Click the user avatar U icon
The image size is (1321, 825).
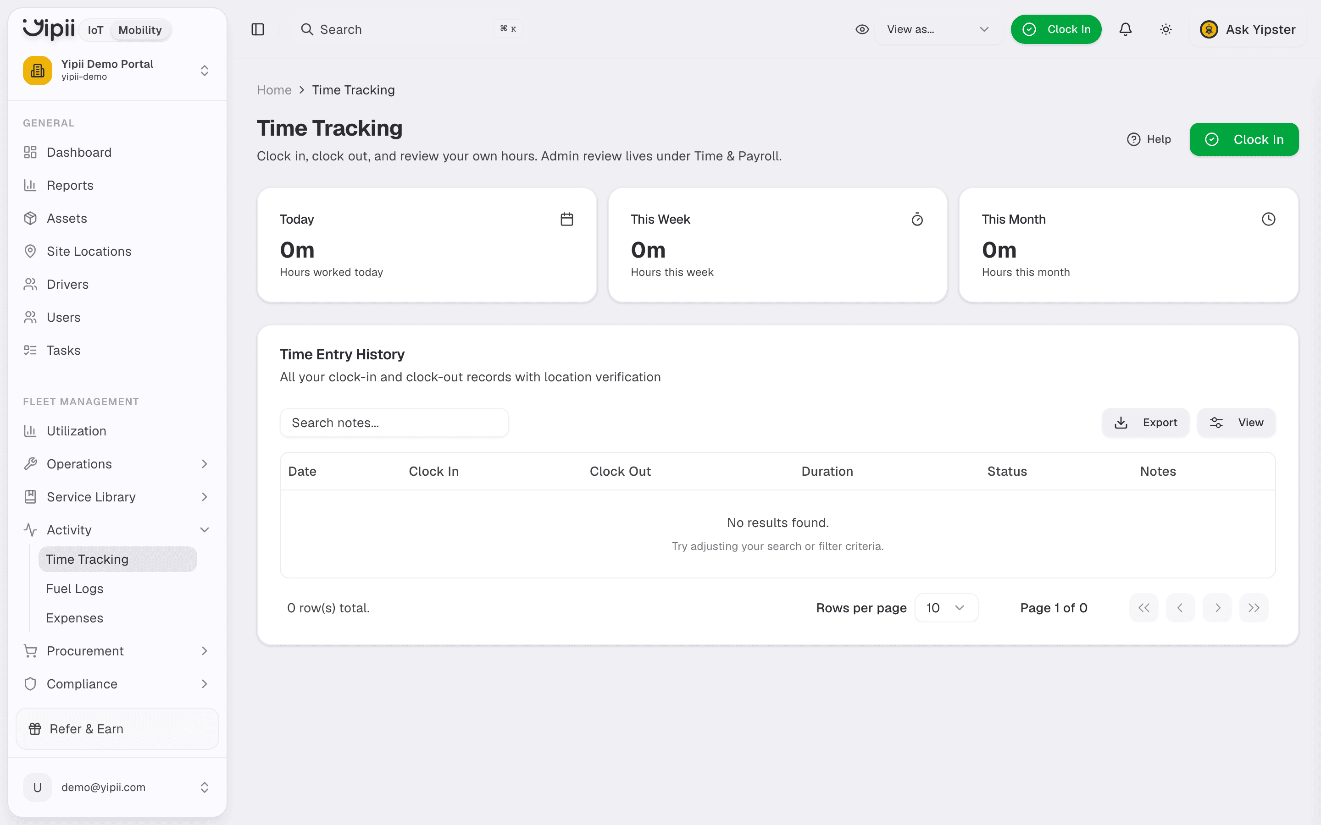(38, 787)
